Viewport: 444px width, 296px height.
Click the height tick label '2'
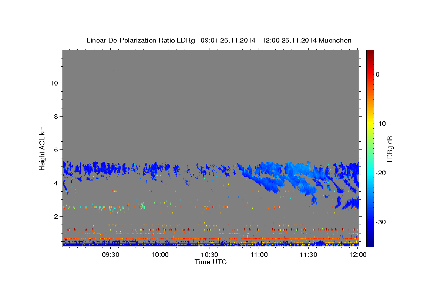click(55, 216)
